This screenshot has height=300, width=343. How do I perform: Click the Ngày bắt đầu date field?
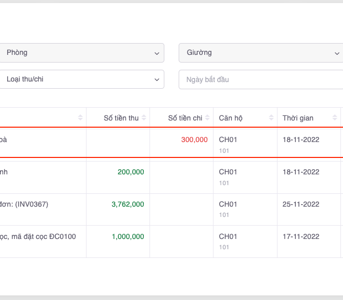tap(260, 79)
